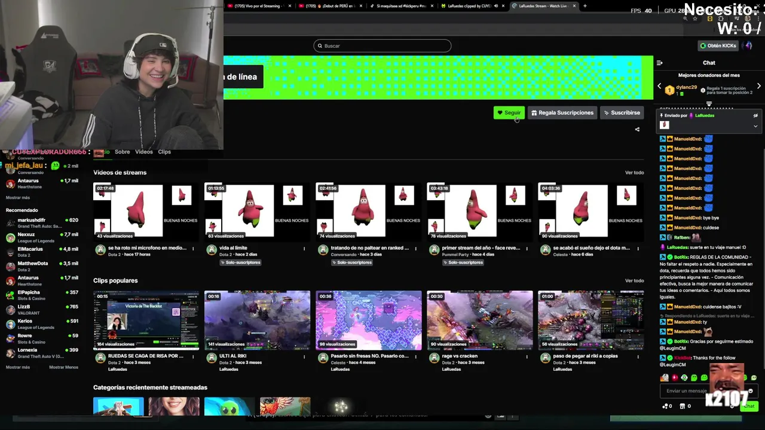Click LaRuedas username in pinned message
Viewport: 765px width, 430px height.
705,115
